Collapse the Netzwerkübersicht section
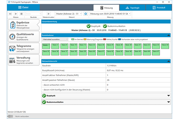 pyautogui.click(x=169, y=61)
